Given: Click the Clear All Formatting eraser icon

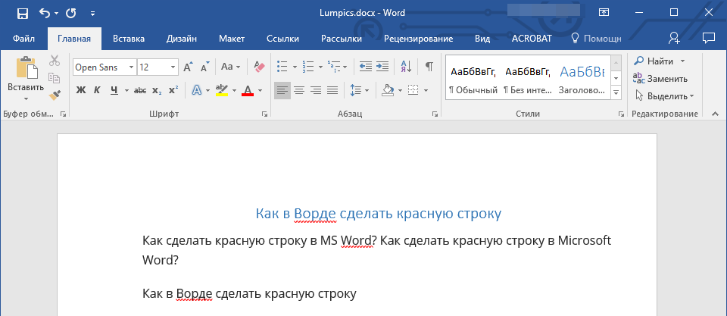Looking at the screenshot, I should tap(260, 67).
